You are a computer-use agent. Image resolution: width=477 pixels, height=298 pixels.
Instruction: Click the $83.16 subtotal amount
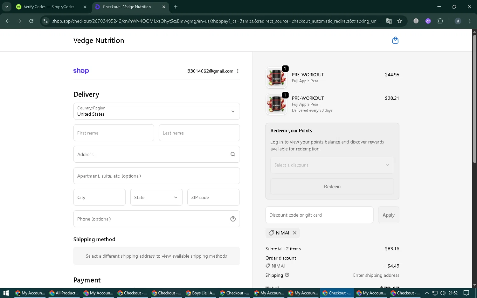click(392, 249)
